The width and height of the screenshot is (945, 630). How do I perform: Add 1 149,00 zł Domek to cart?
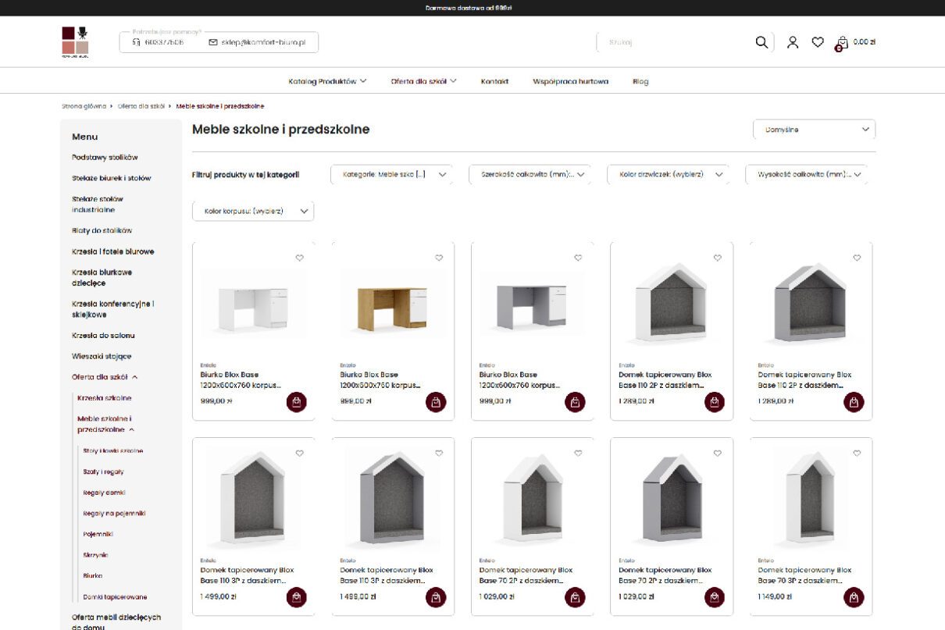(x=854, y=597)
